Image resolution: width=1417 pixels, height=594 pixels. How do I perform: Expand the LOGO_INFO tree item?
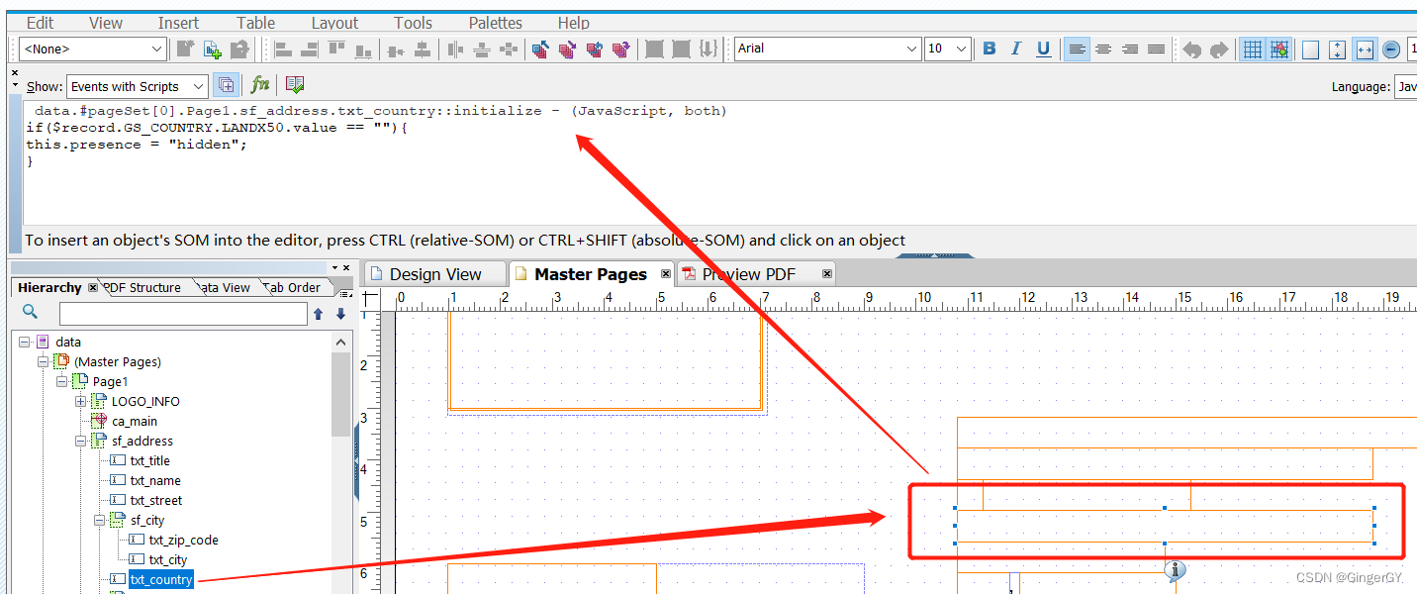80,401
